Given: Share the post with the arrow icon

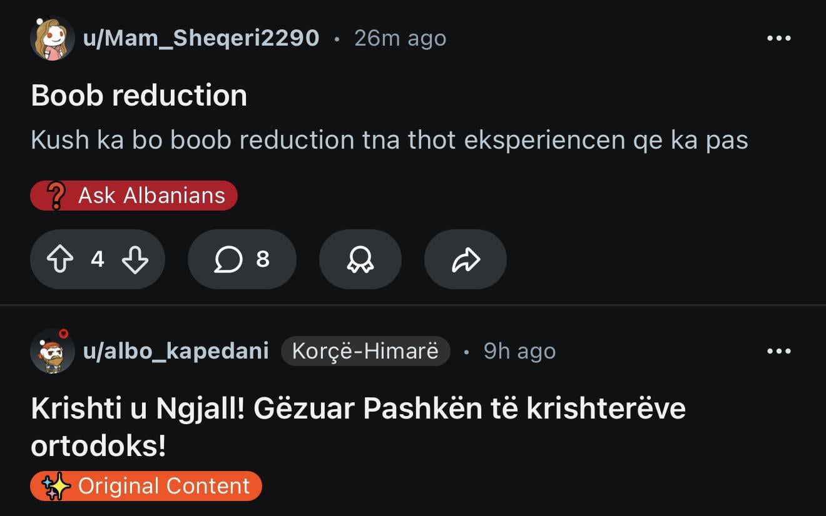Looking at the screenshot, I should point(465,259).
